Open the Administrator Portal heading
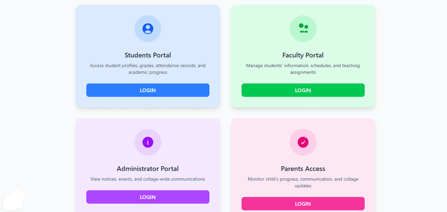Image resolution: width=447 pixels, height=212 pixels. [148, 169]
